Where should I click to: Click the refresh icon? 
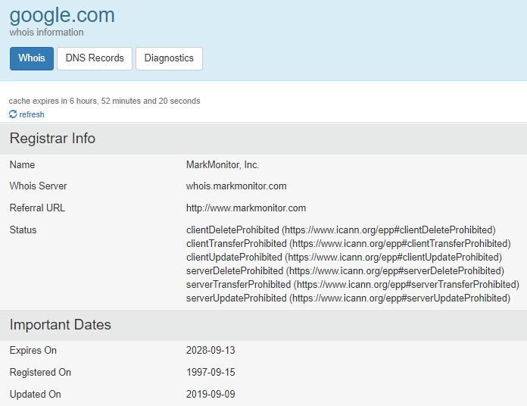[x=13, y=114]
